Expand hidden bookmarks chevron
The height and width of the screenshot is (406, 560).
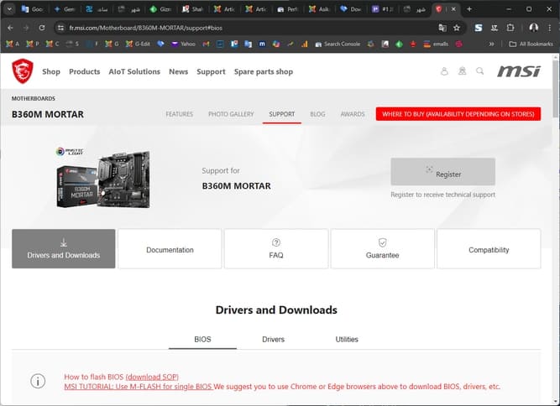491,44
